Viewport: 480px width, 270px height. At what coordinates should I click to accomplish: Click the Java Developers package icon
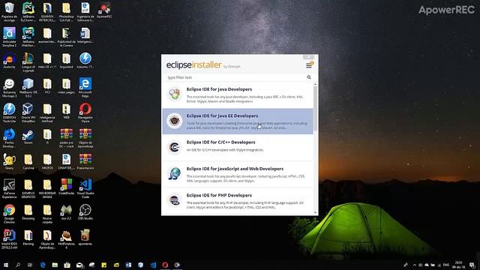[175, 94]
